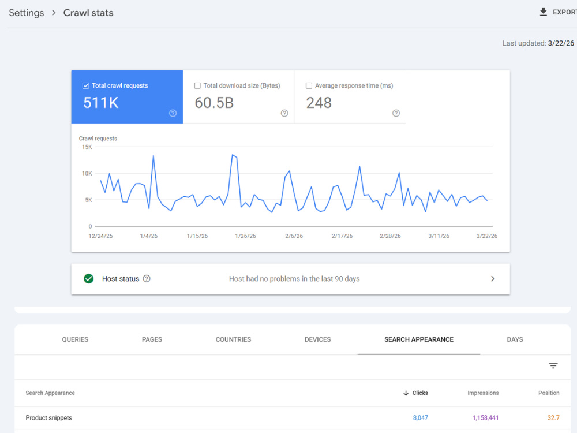This screenshot has height=433, width=577.
Task: Go back to Settings breadcrumb
Action: pos(27,13)
